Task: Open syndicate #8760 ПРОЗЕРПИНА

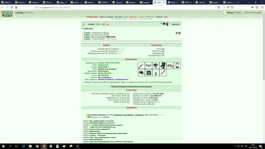Action: [x=96, y=140]
